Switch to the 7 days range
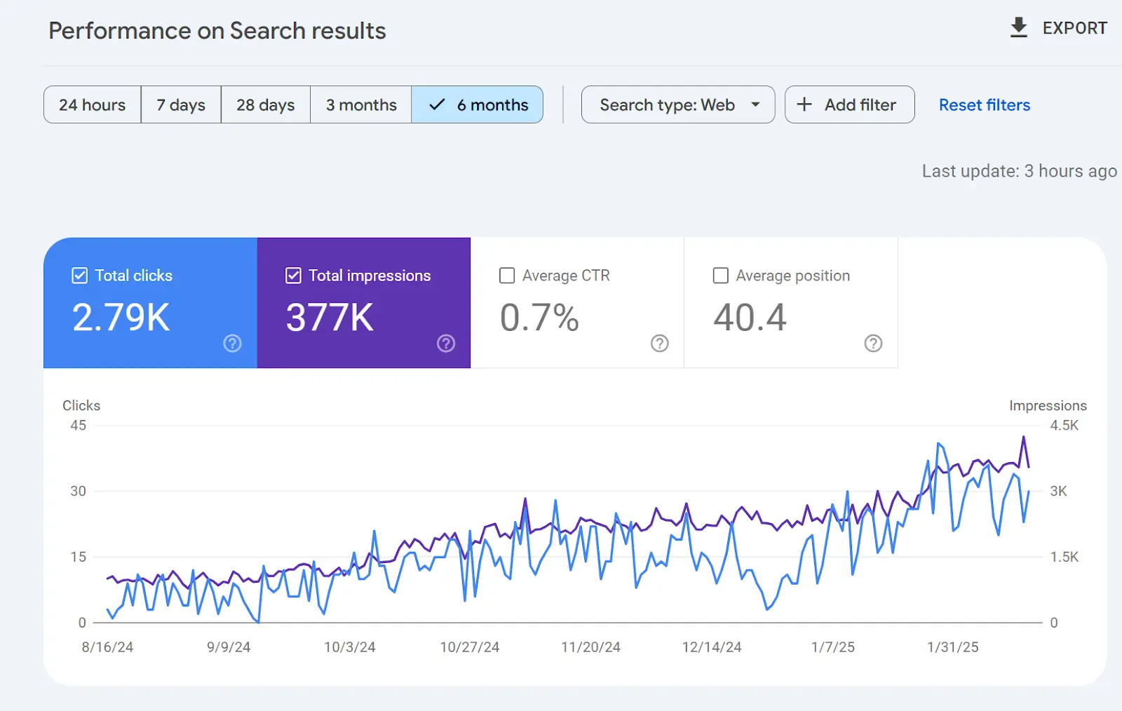Viewport: 1122px width, 711px height. pyautogui.click(x=181, y=104)
